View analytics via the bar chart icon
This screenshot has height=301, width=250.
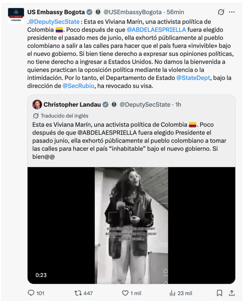point(172,293)
